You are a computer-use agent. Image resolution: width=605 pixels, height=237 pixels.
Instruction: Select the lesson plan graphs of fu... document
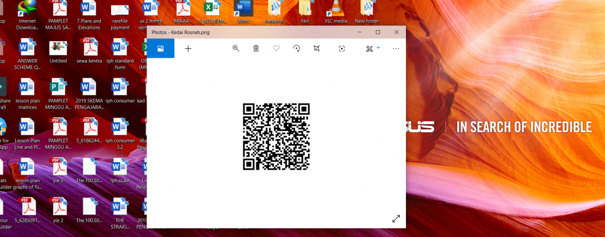click(x=27, y=174)
